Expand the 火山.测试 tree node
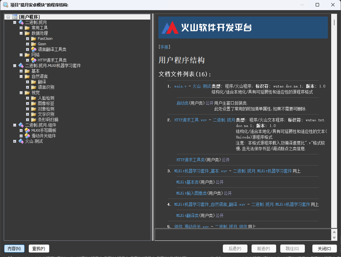341x257 pixels. click(x=15, y=141)
